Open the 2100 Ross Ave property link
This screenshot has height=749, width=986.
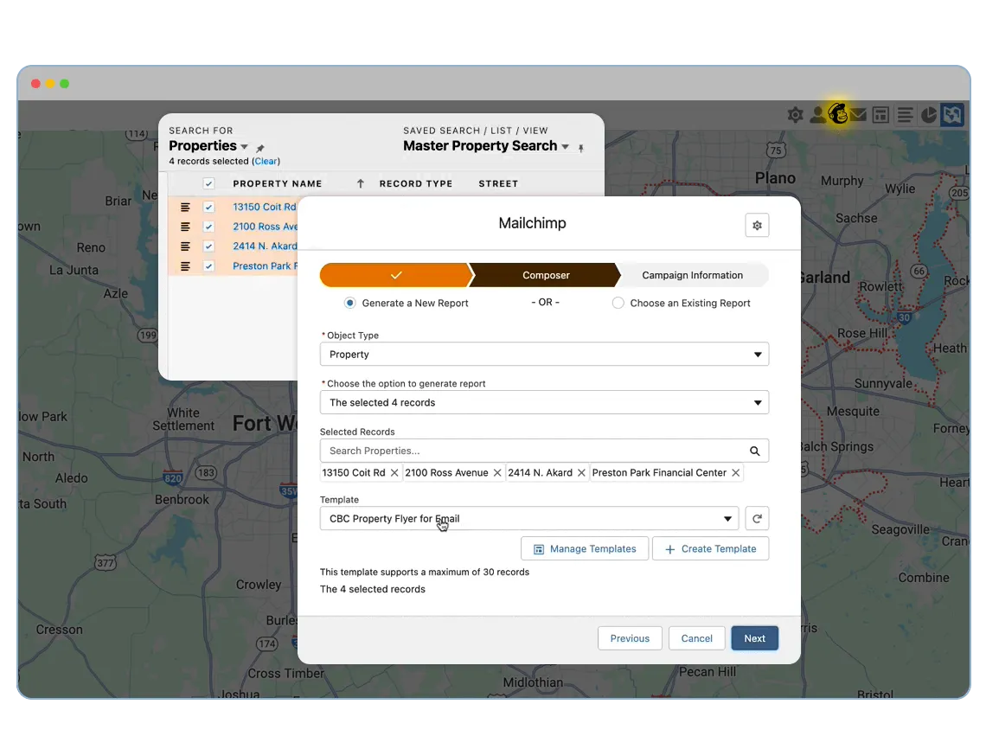265,227
